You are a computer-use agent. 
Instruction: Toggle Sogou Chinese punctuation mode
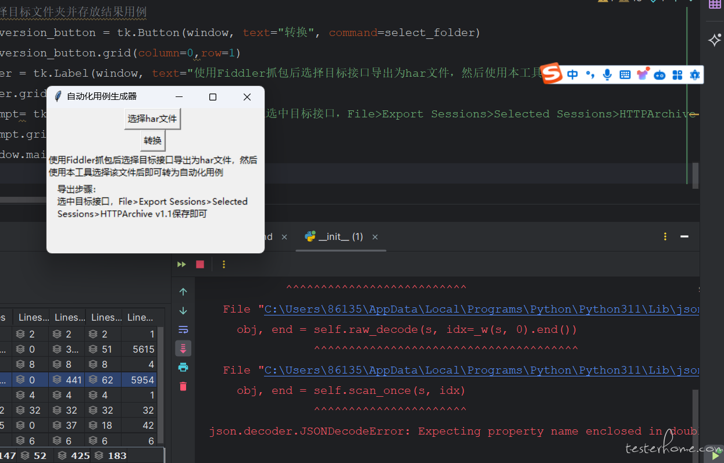coord(590,74)
